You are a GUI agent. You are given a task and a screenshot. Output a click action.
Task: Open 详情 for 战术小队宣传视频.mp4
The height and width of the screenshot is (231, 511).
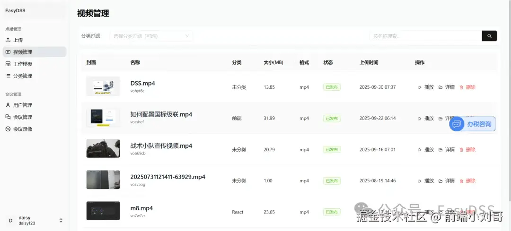447,150
